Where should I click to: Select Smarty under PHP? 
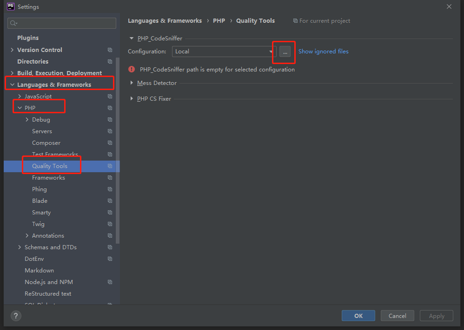pyautogui.click(x=41, y=213)
